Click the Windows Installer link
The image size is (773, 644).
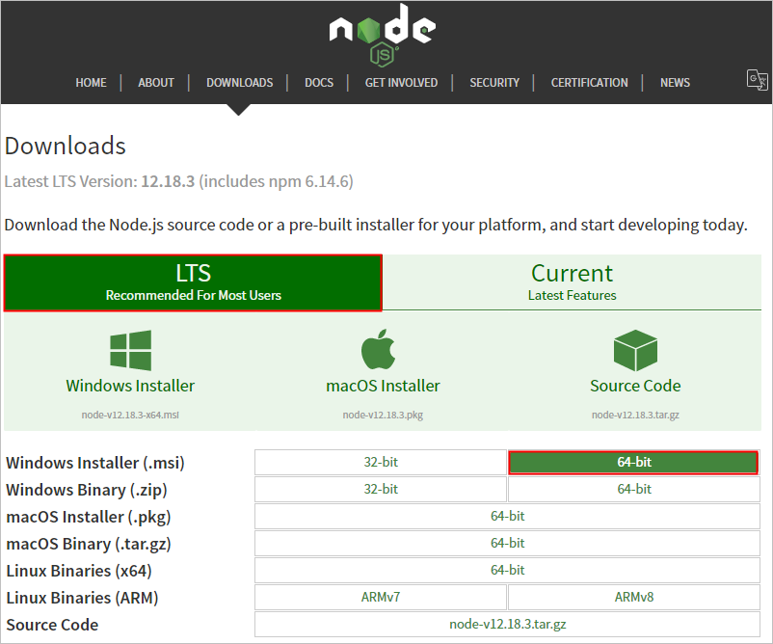130,386
